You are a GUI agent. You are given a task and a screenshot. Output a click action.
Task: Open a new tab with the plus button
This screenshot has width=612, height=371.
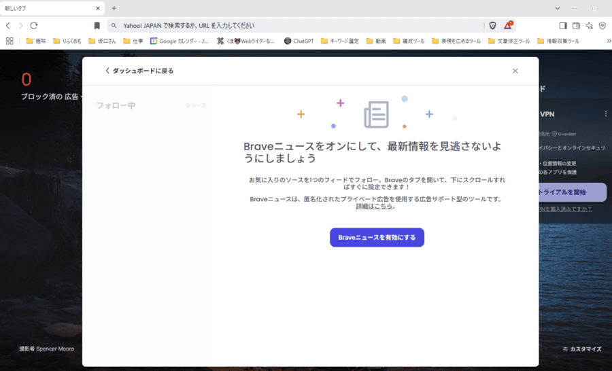[x=114, y=8]
